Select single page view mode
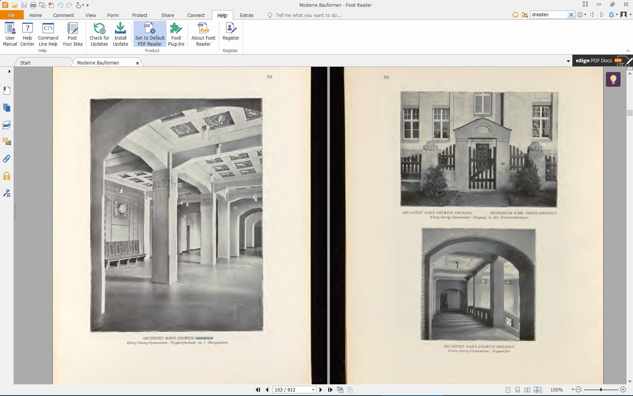This screenshot has width=633, height=396. click(508, 390)
